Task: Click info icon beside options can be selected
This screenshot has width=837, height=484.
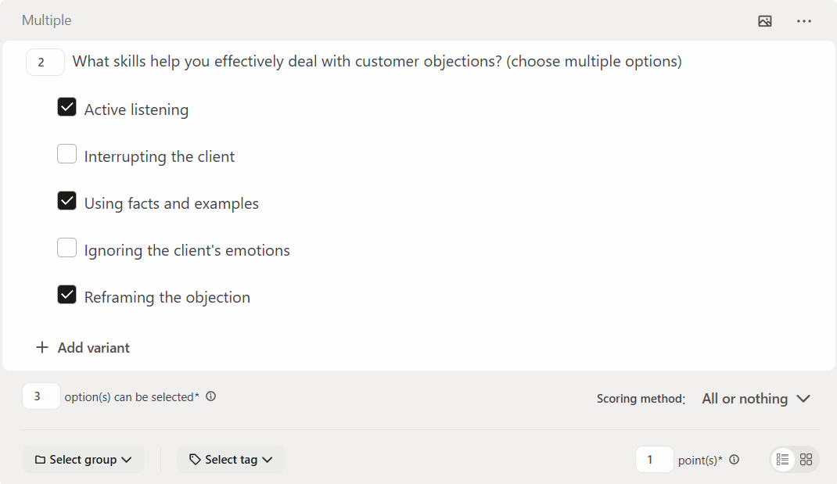Action: pos(211,396)
